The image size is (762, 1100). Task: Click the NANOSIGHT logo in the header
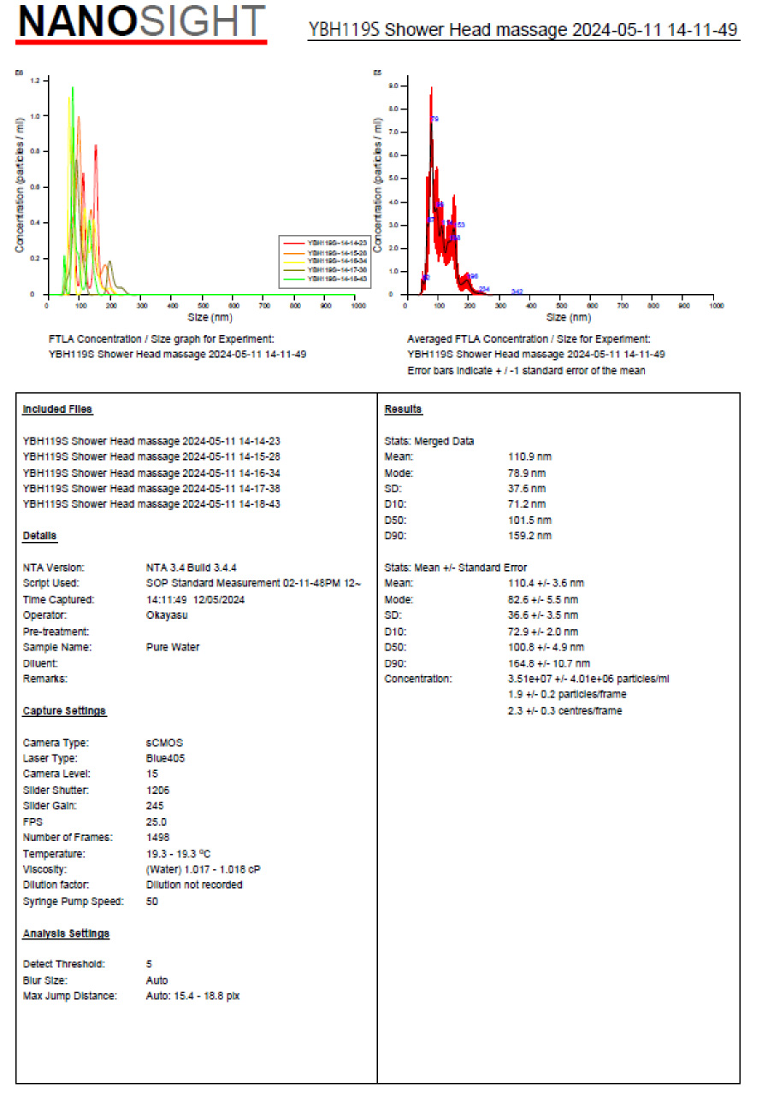click(142, 23)
